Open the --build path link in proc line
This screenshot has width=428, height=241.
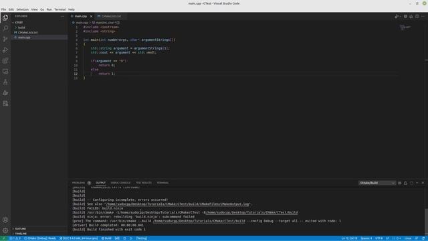(x=199, y=221)
